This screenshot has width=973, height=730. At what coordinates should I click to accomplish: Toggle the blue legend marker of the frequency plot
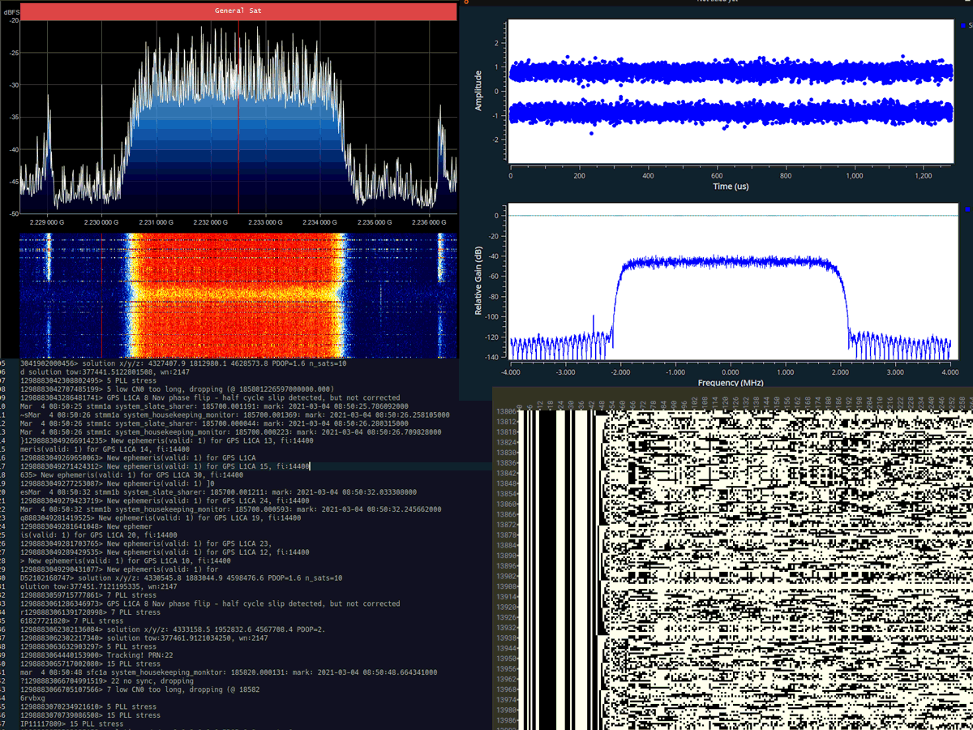968,209
